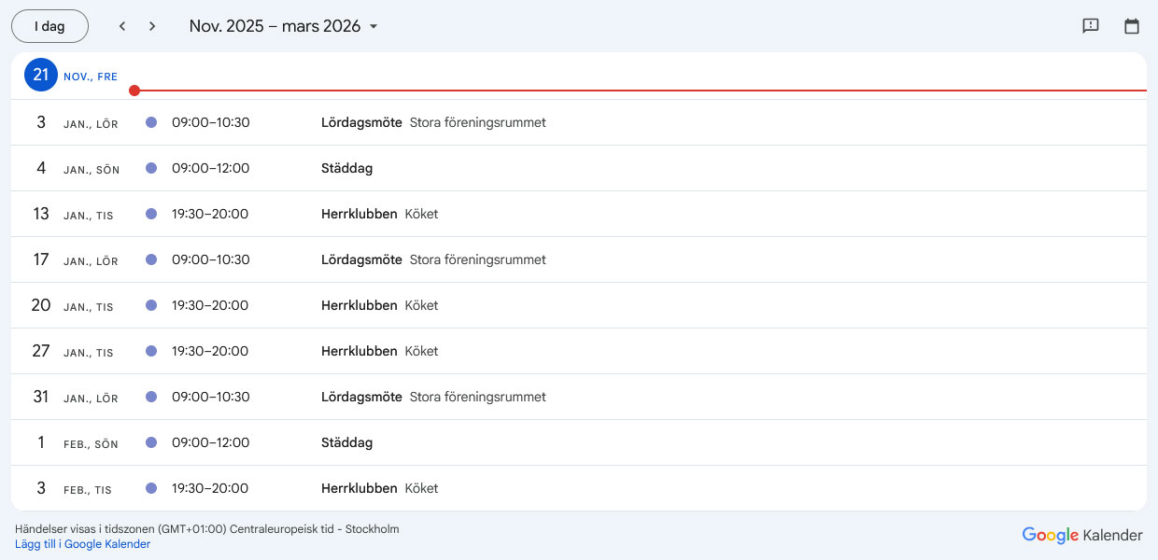Click the red current-time marker
This screenshot has height=560, width=1158.
pos(134,91)
